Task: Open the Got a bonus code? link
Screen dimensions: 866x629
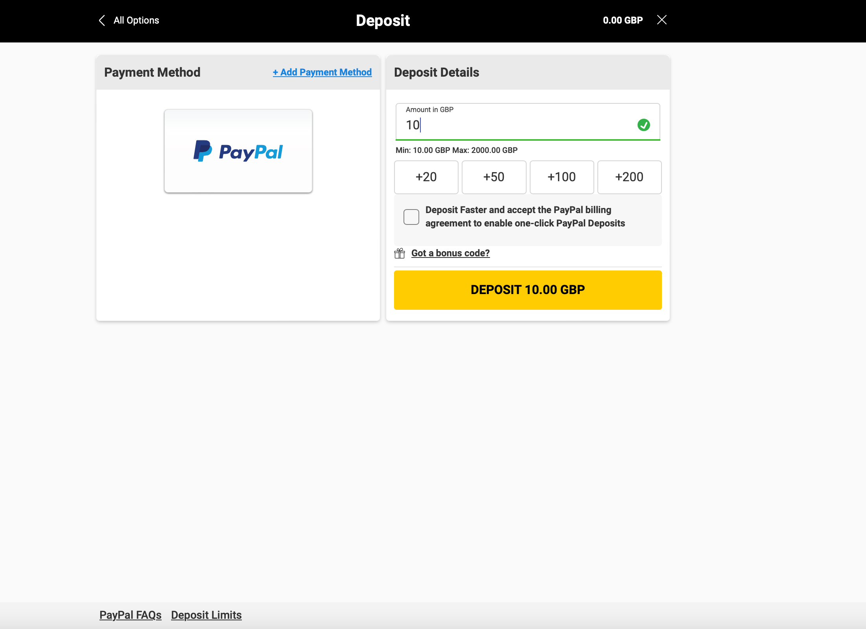Action: [451, 253]
